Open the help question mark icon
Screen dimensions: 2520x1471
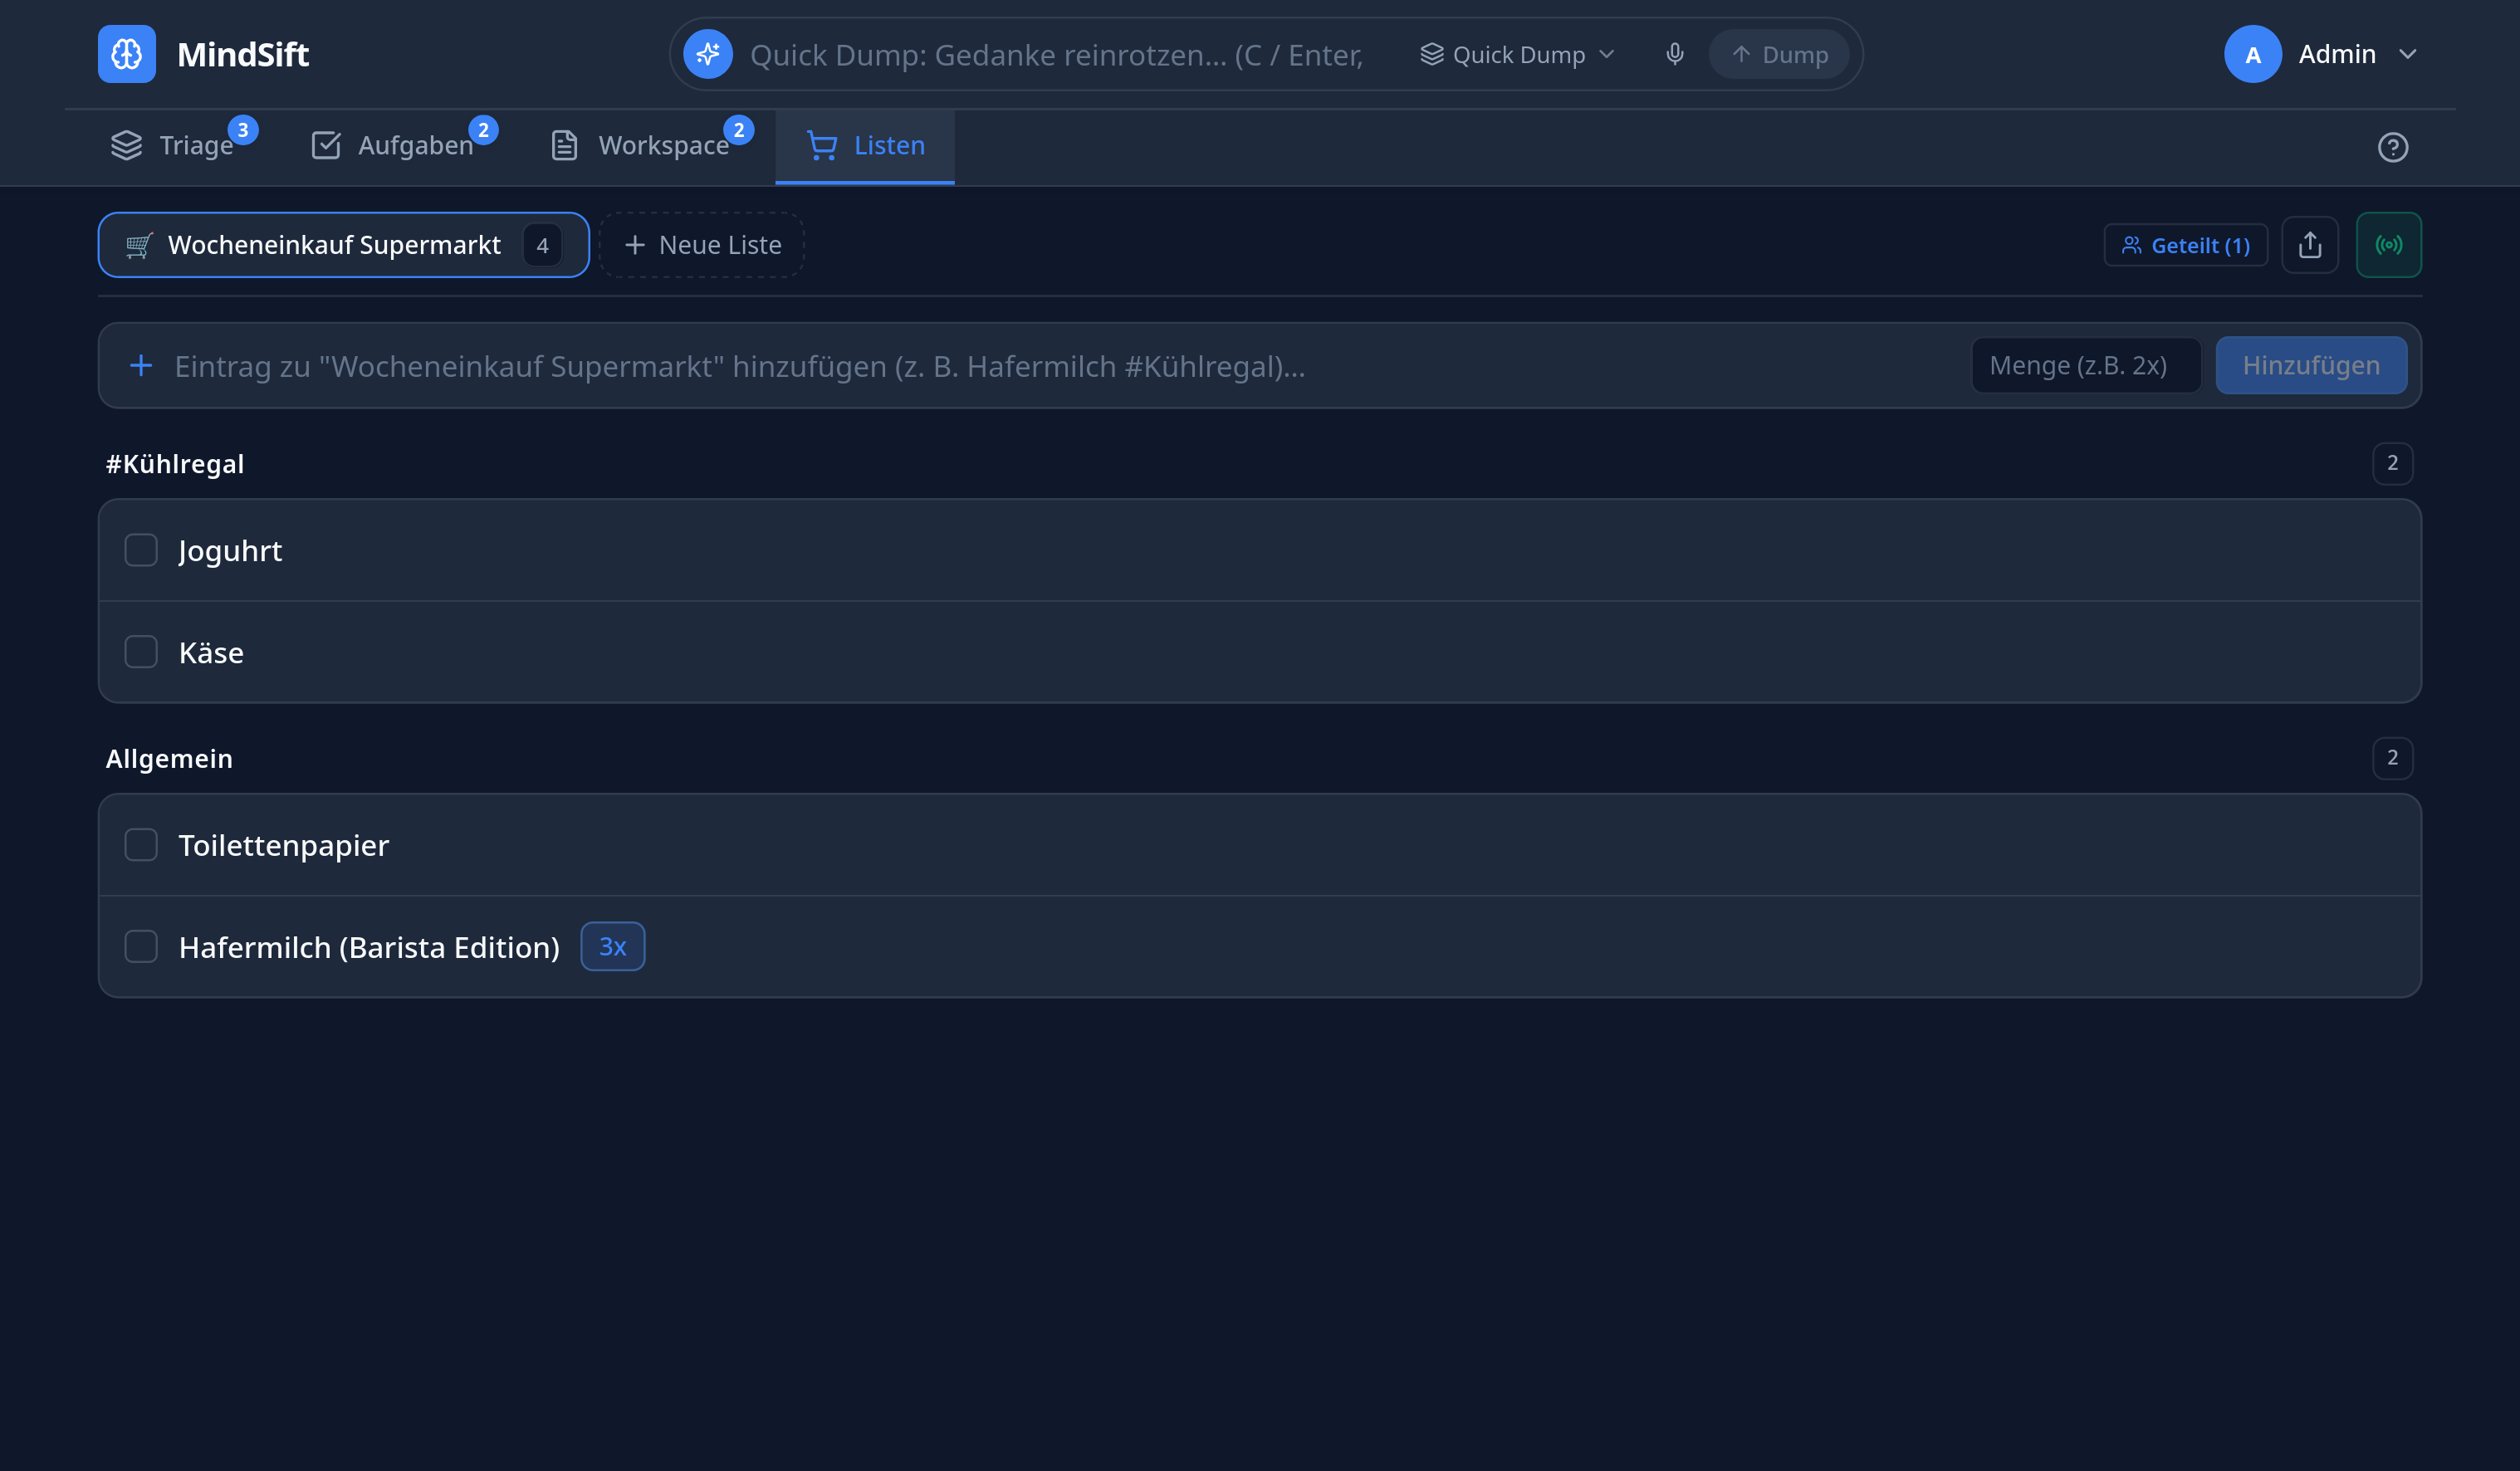pyautogui.click(x=2393, y=147)
